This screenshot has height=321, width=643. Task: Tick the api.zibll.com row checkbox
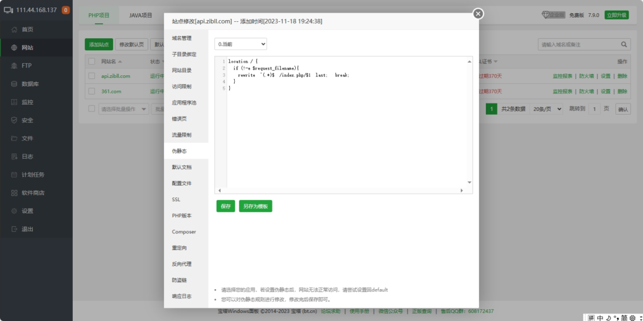(92, 76)
